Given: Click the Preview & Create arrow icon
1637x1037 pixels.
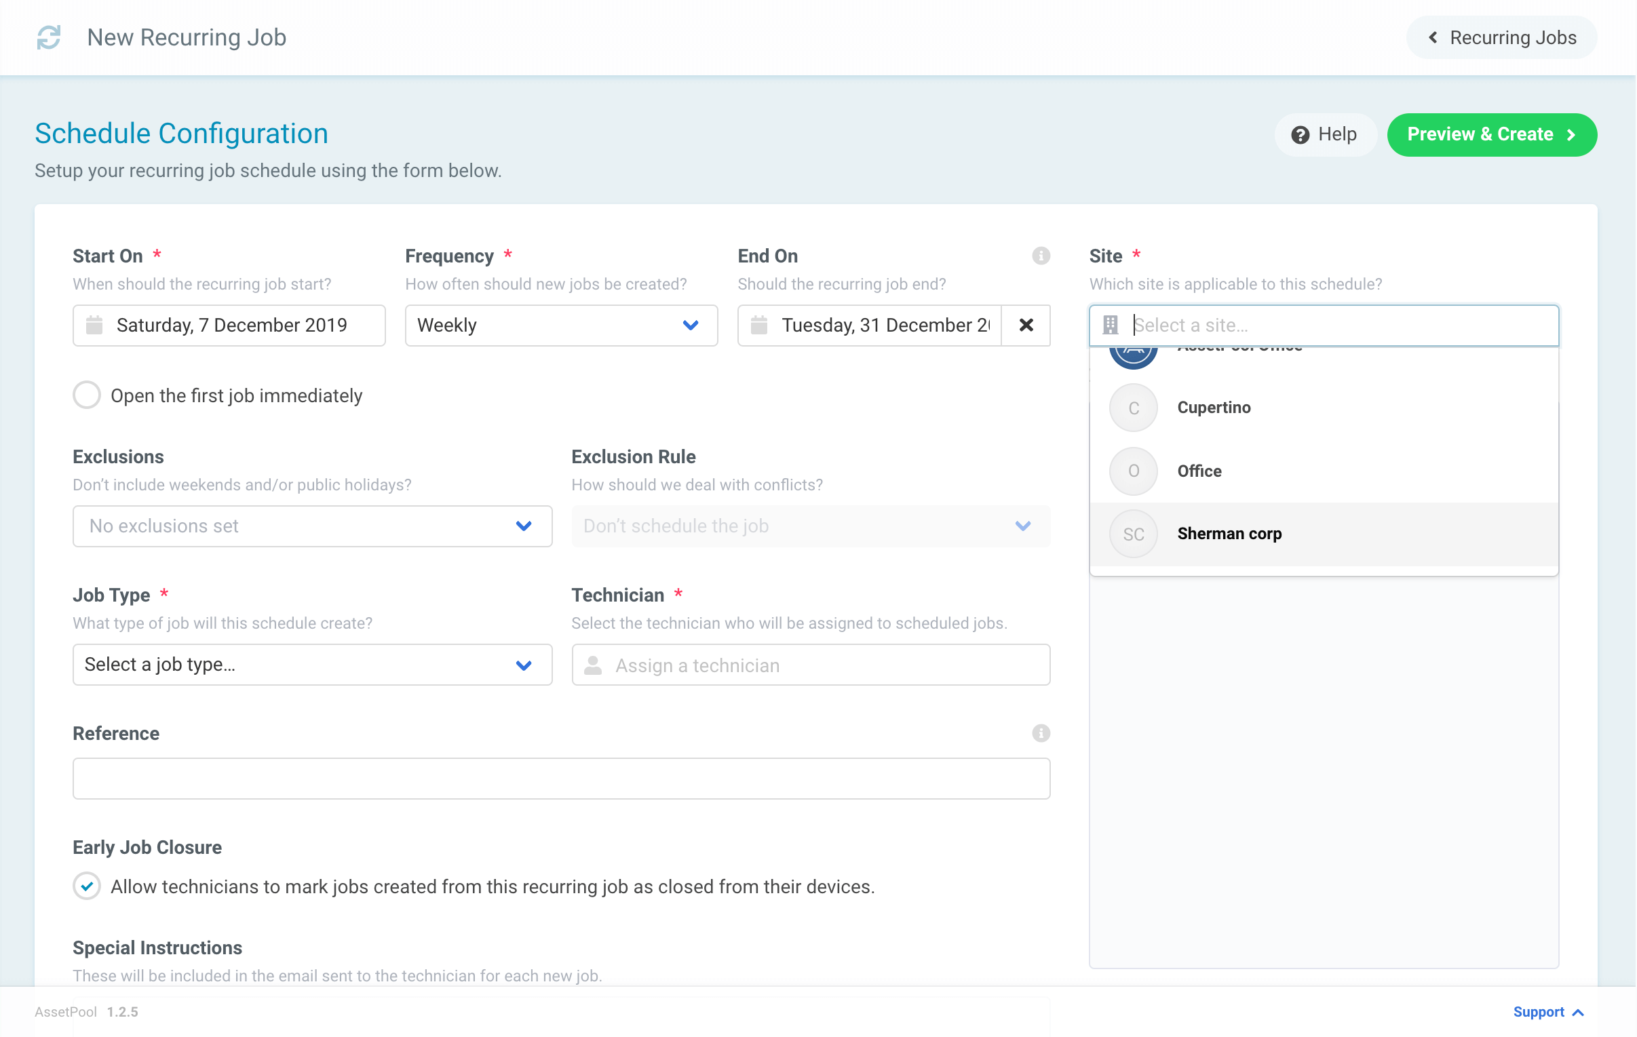Looking at the screenshot, I should pos(1571,134).
